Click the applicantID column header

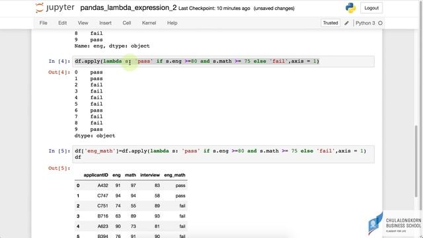tap(96, 175)
